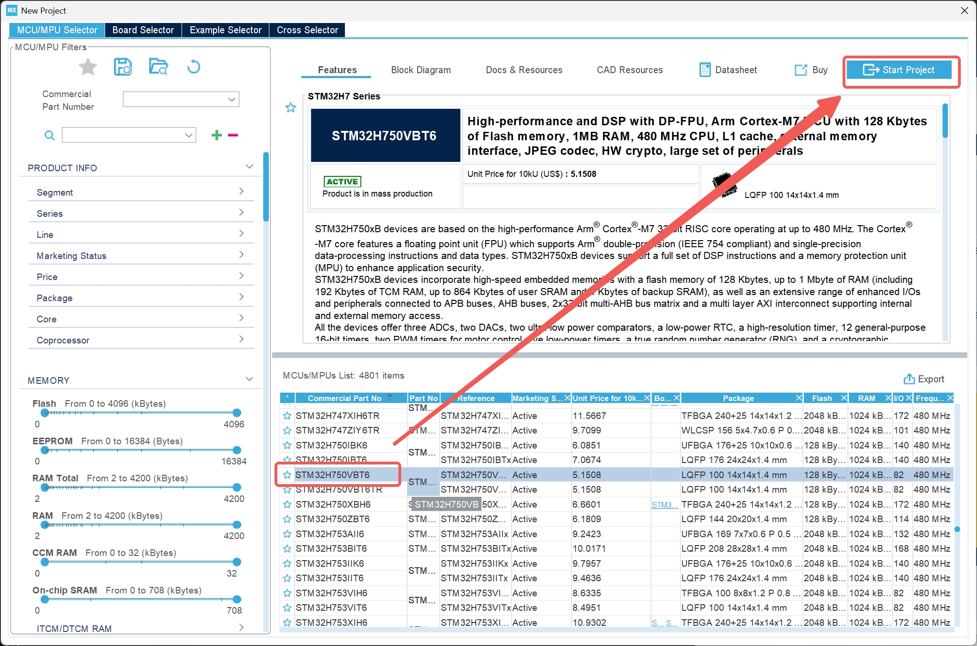Click the Start Project button
The height and width of the screenshot is (646, 977).
point(899,70)
